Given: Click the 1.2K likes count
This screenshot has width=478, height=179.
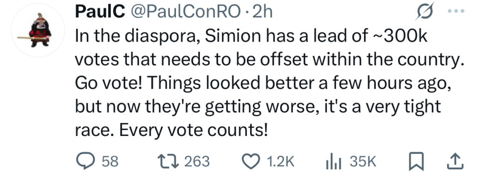Looking at the screenshot, I should 280,162.
